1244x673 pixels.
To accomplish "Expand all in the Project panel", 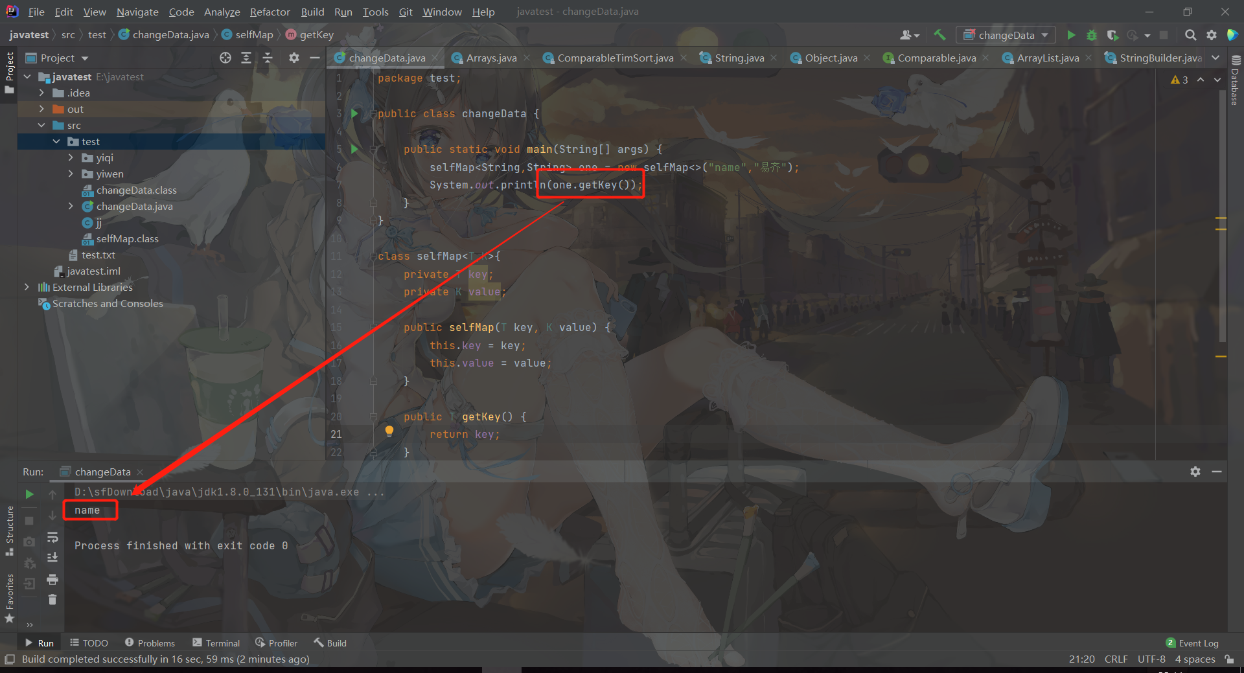I will pos(246,58).
